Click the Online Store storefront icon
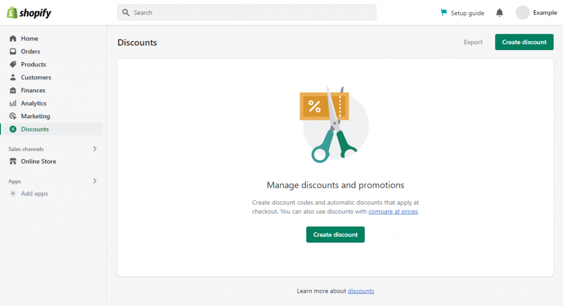This screenshot has height=306, width=563. point(13,161)
